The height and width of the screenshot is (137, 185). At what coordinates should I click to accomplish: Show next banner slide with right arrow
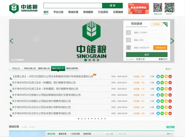pos(172,41)
